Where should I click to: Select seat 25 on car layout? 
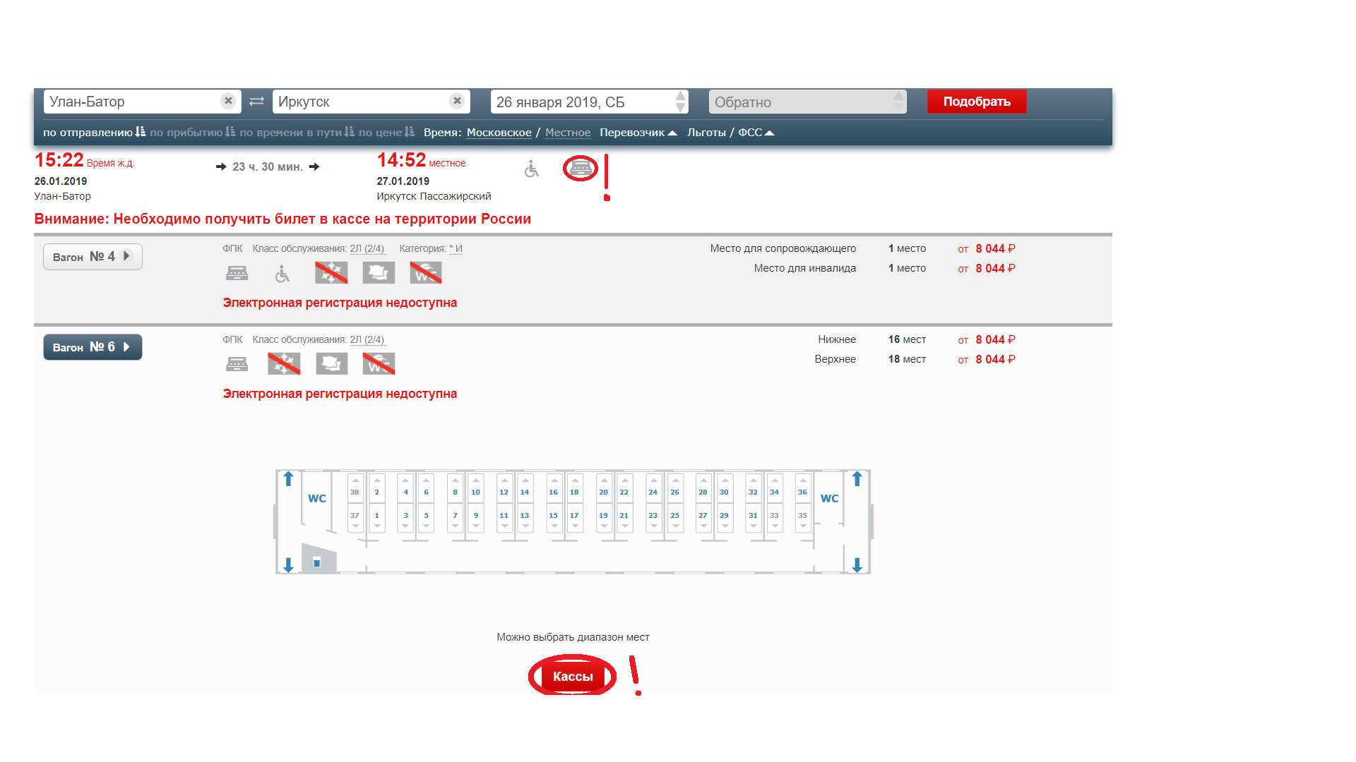coord(674,516)
